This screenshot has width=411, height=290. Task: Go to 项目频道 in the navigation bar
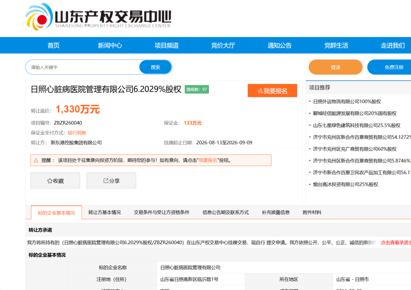166,46
